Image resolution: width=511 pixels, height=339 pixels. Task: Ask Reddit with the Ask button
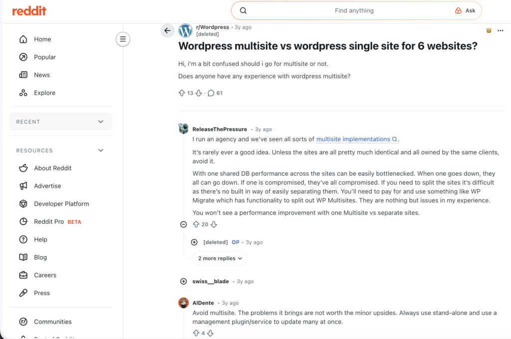pos(466,10)
